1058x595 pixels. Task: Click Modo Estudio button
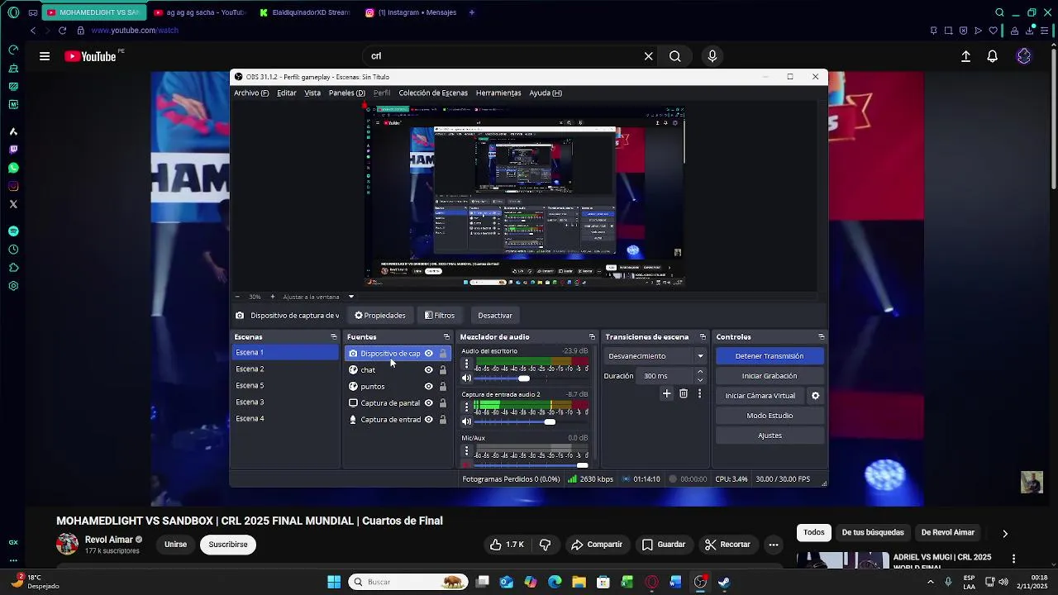770,416
